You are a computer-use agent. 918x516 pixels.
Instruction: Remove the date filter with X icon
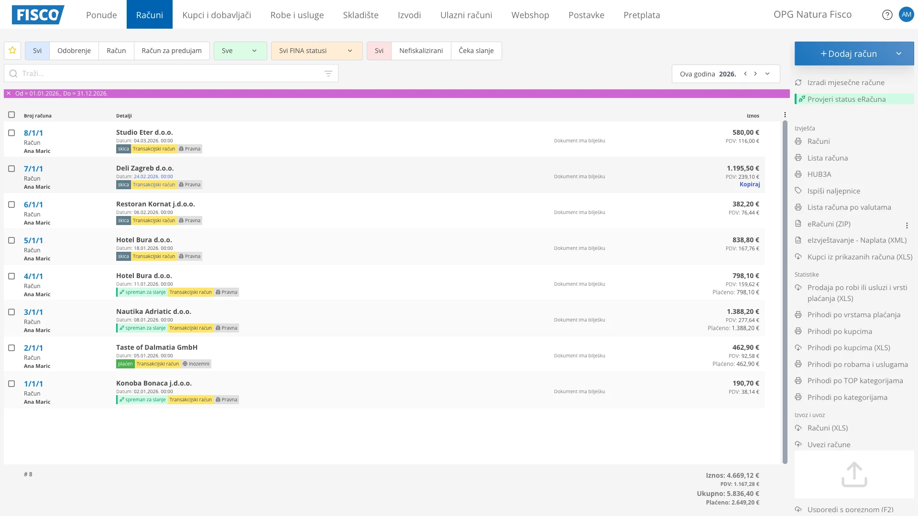pos(9,94)
